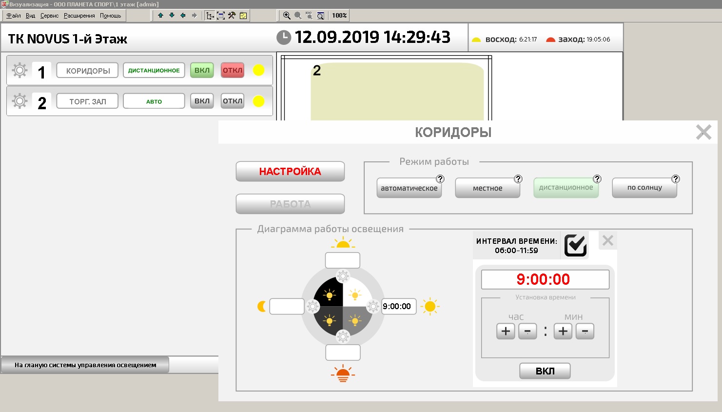Click the ДИСТАНЦИОННОЕ mode button in row 1
Viewport: 722px width, 412px height.
tap(154, 70)
